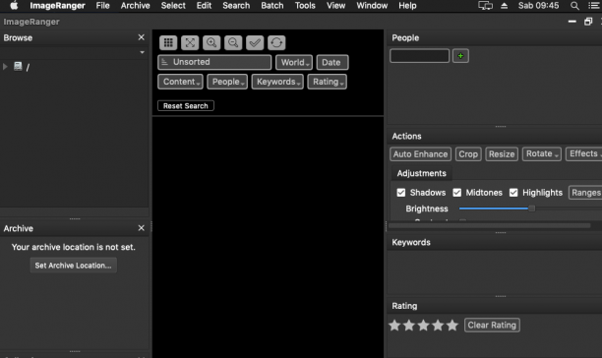The height and width of the screenshot is (358, 602).
Task: Click Set Archive Location button
Action: point(74,266)
